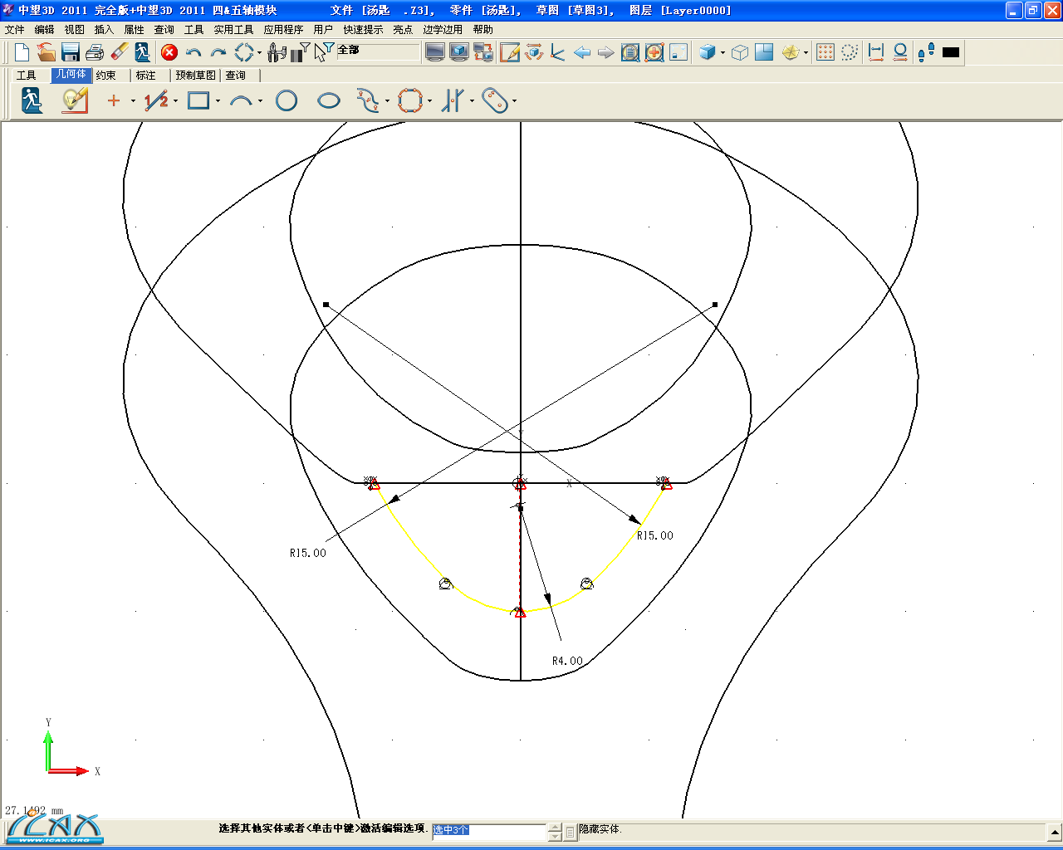1063x850 pixels.
Task: Click the red cancel X icon
Action: coord(169,52)
